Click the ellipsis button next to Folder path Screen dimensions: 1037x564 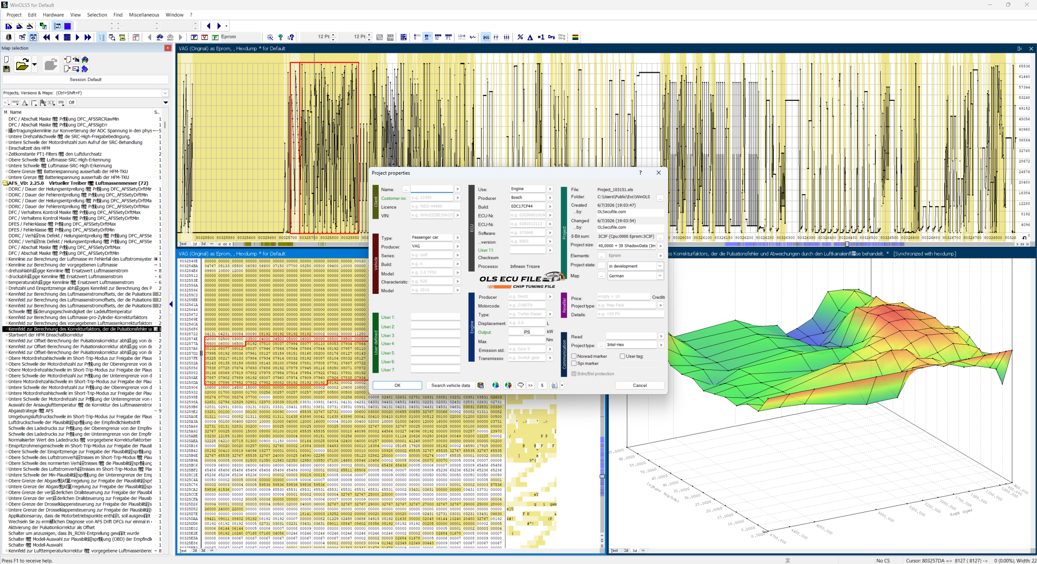click(x=660, y=198)
